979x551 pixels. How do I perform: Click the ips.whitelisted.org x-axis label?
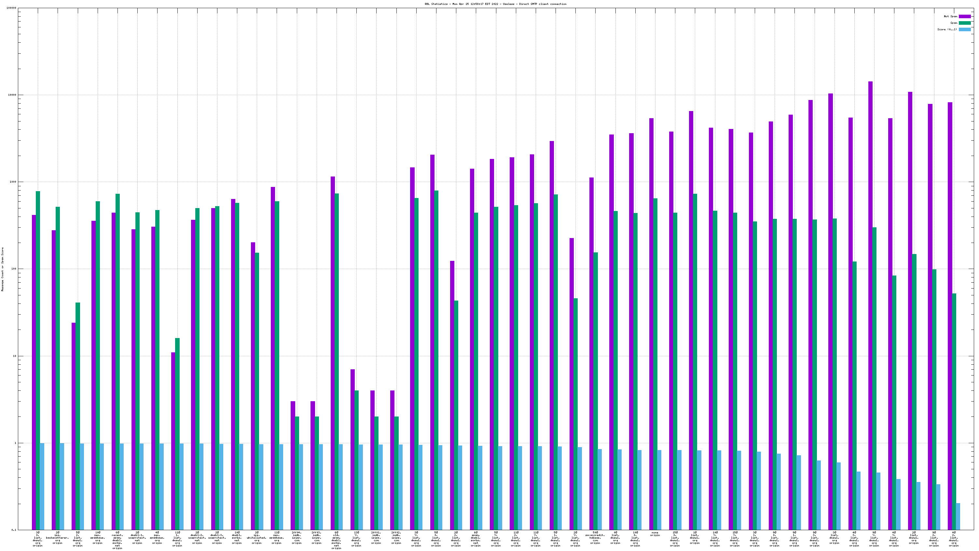(x=256, y=538)
